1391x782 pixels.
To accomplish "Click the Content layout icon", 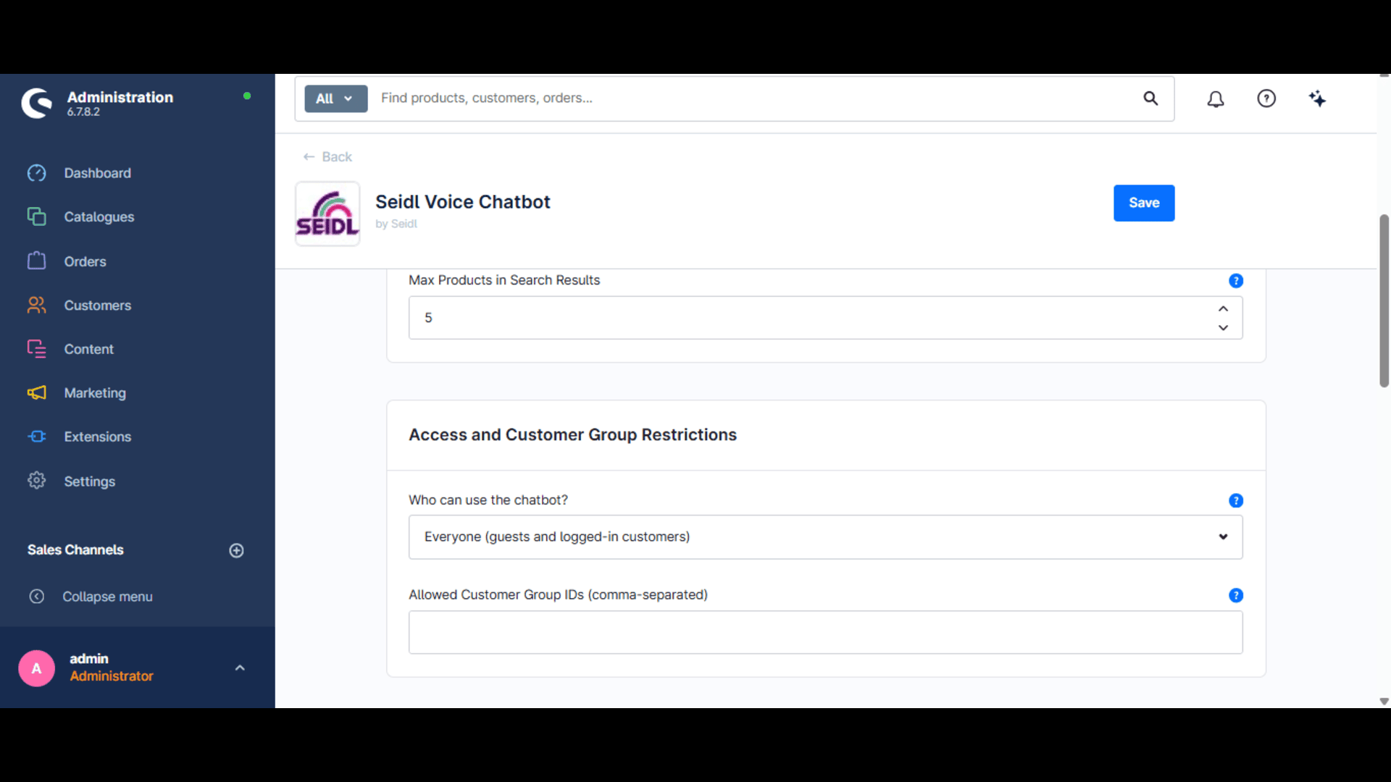I will [x=36, y=349].
